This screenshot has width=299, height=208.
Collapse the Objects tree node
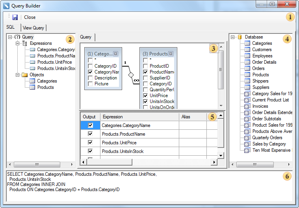click(17, 75)
